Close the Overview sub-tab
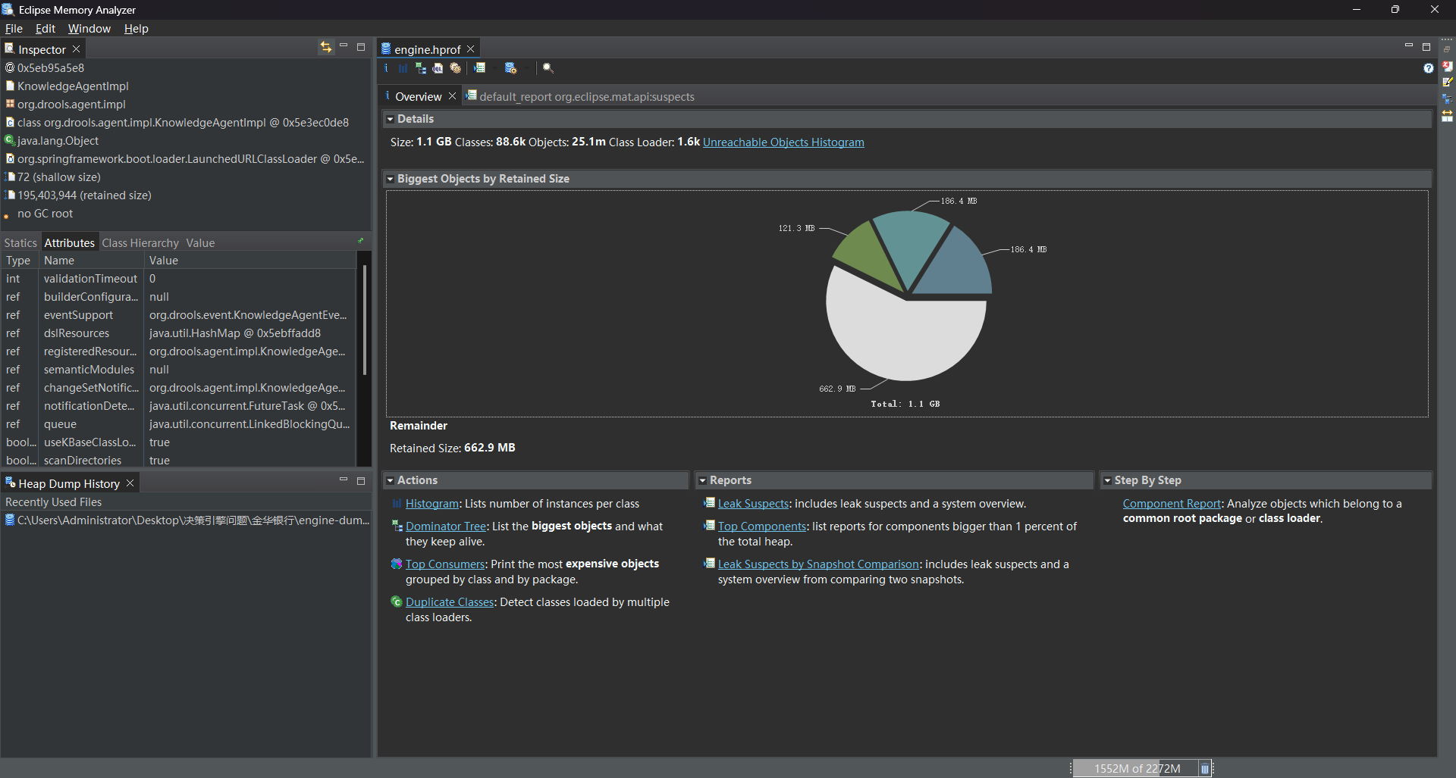 [x=452, y=96]
